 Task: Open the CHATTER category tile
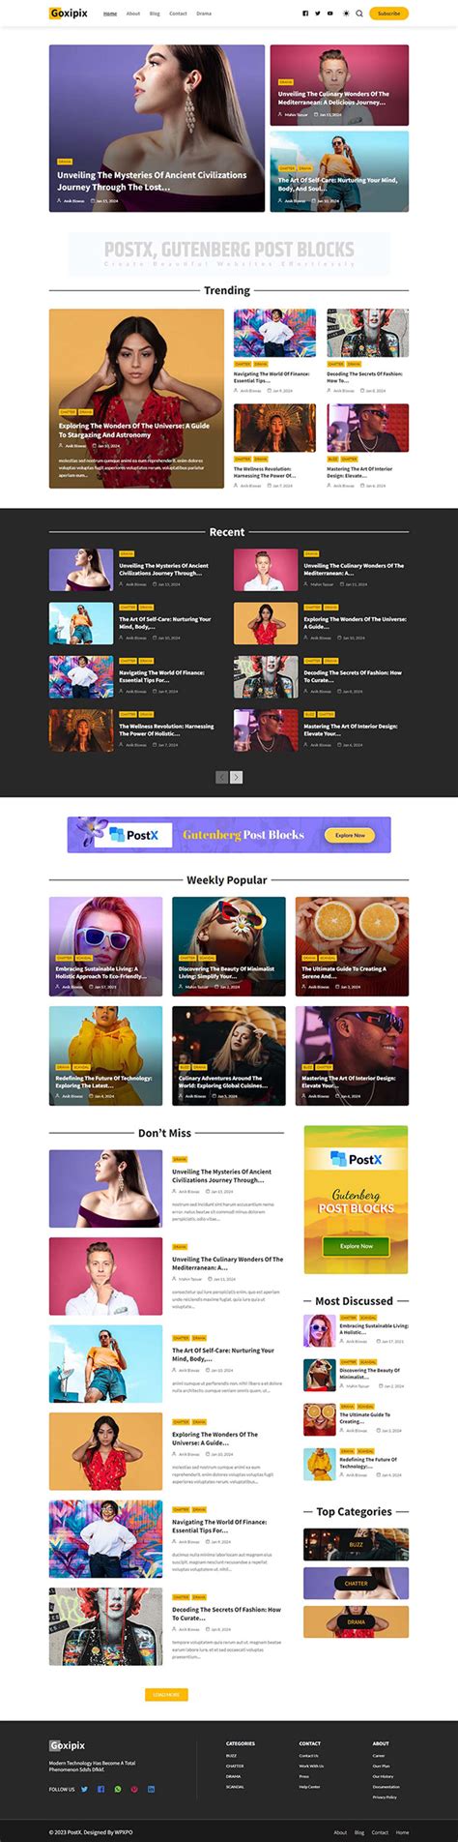click(x=356, y=1583)
